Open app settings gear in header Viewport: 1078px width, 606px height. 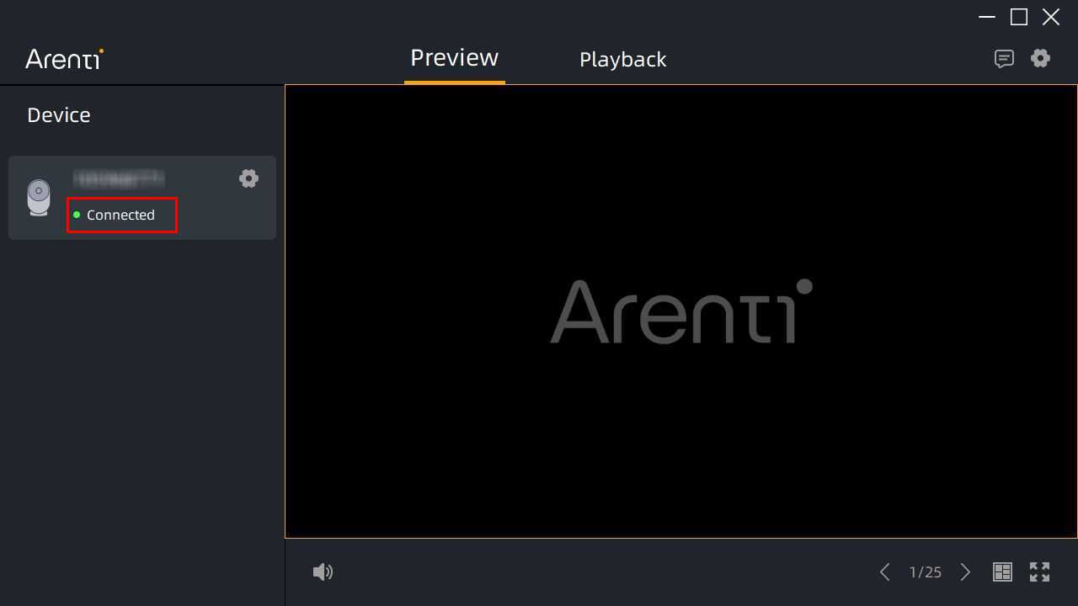(x=1041, y=58)
